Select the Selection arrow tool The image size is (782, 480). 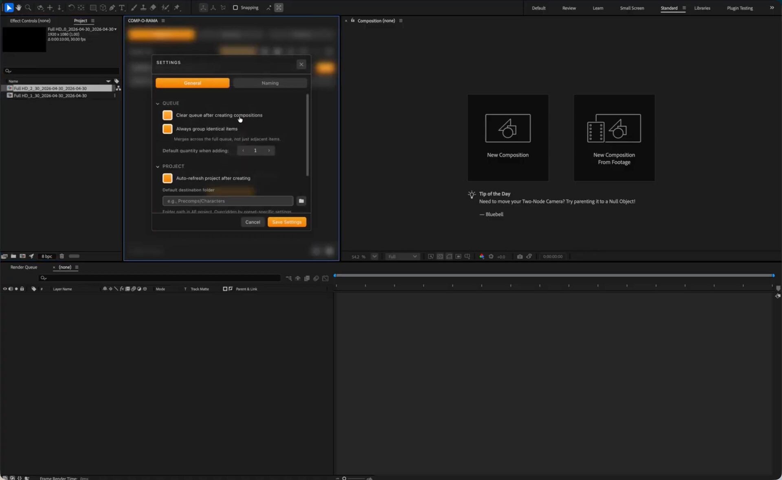coord(9,8)
